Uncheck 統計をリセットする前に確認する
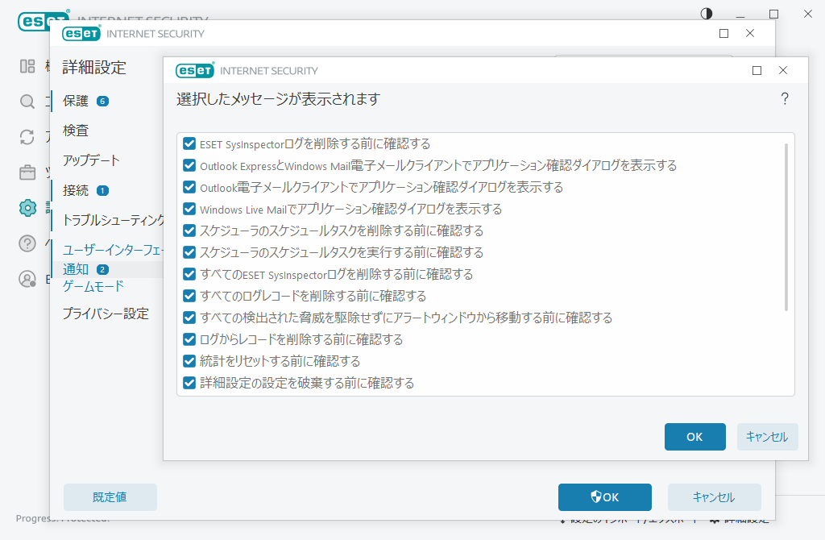The height and width of the screenshot is (540, 825). coord(189,361)
